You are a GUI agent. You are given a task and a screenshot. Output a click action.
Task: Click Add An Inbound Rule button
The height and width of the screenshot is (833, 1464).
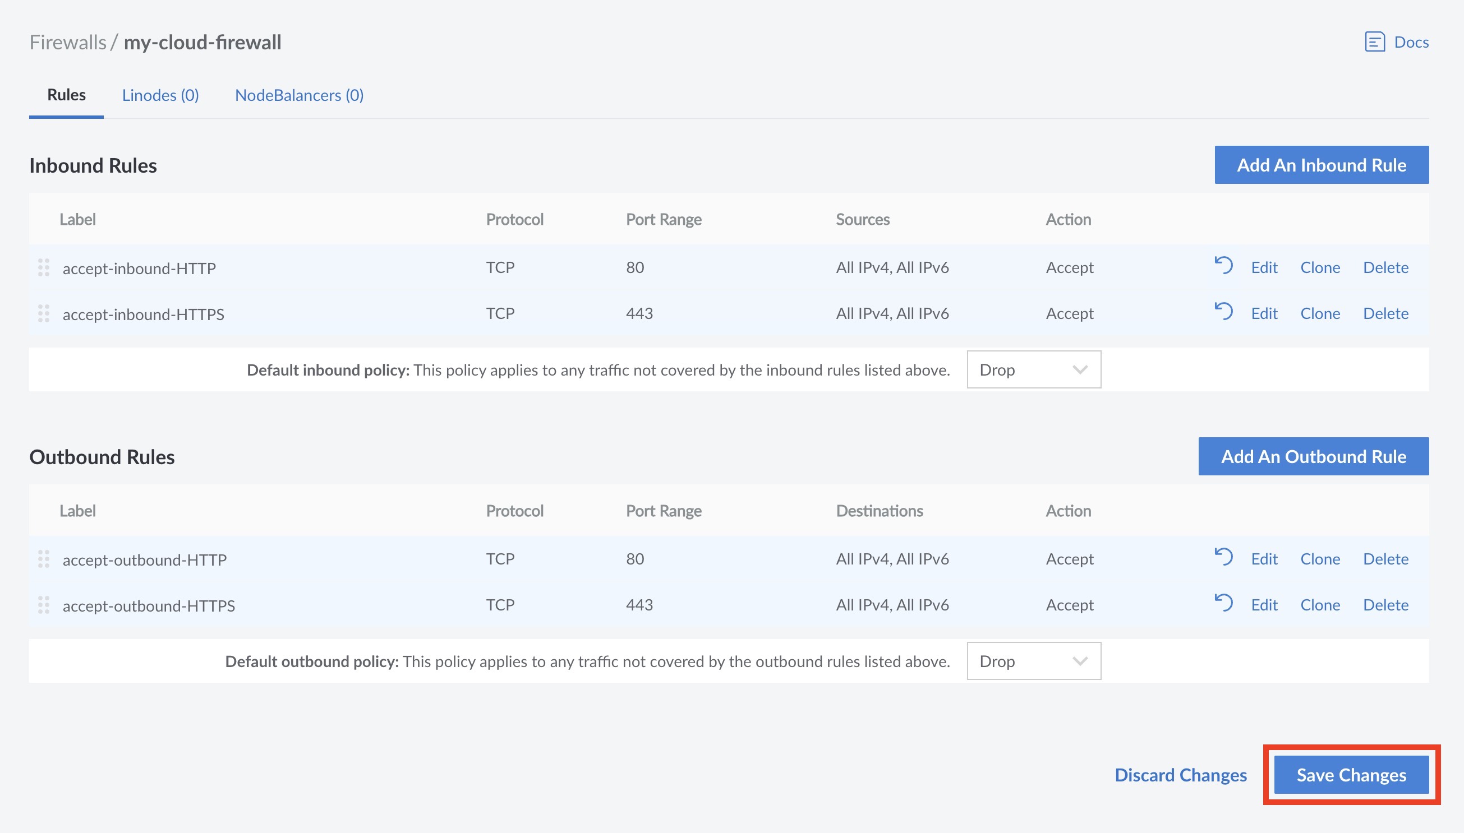click(1321, 165)
